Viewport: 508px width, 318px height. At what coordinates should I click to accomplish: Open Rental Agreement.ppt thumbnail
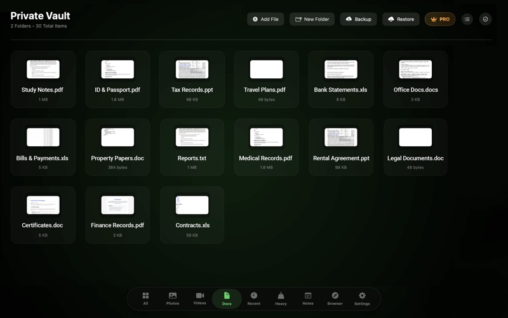pos(341,137)
